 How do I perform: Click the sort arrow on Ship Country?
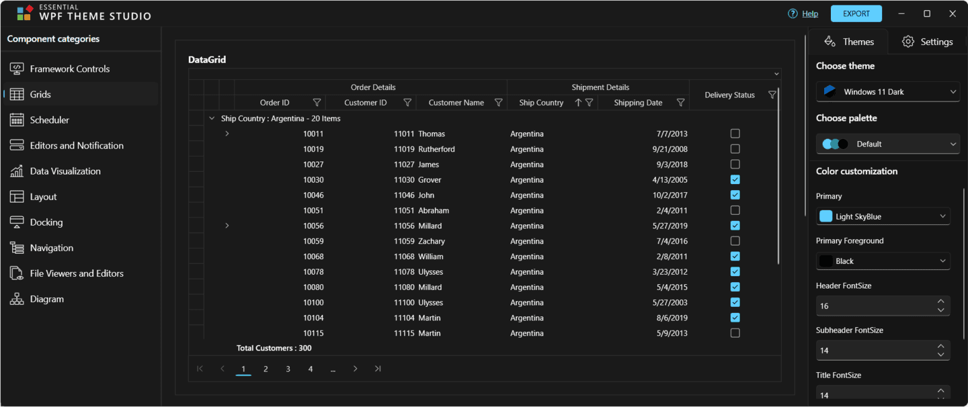coord(577,102)
